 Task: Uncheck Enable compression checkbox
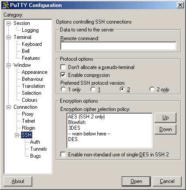tap(63, 75)
